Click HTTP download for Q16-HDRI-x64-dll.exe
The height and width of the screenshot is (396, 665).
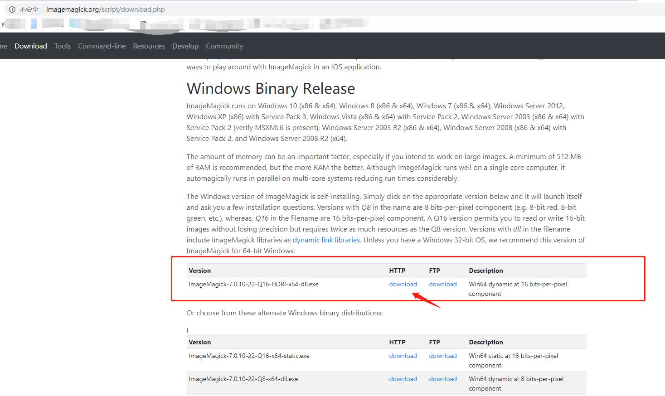pos(403,285)
